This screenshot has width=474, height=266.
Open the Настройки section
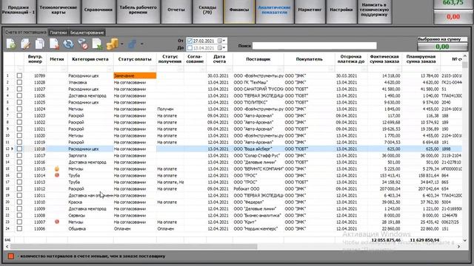(341, 11)
